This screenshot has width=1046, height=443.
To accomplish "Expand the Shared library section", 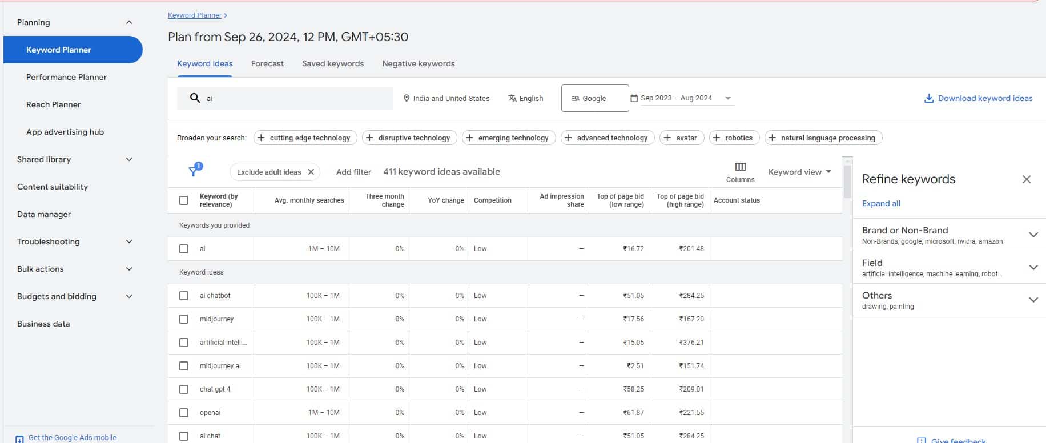I will (129, 159).
